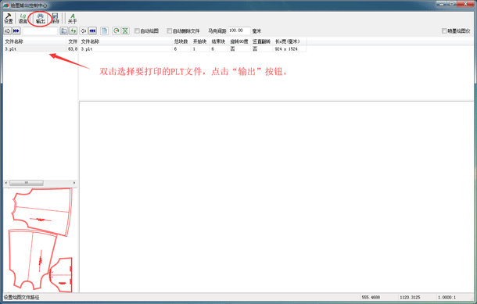Image resolution: width=477 pixels, height=304 pixels.
Task: Click the 设置绘图文件路径 status bar text
Action: click(x=22, y=297)
